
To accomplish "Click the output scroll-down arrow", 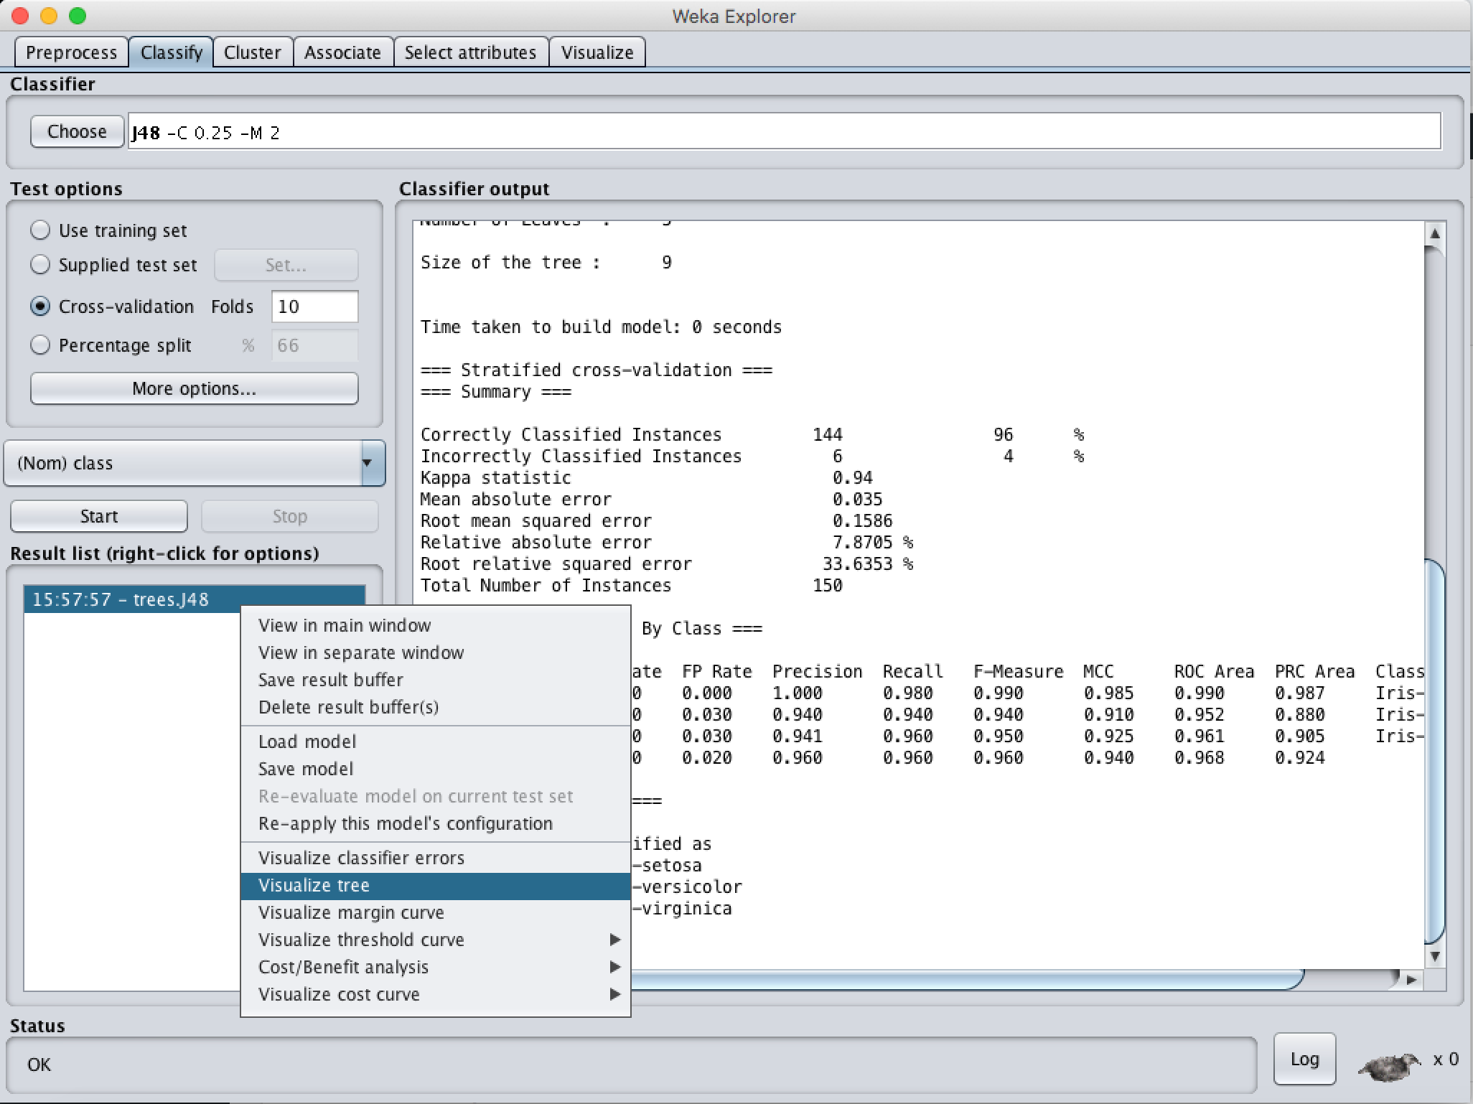I will click(x=1434, y=955).
